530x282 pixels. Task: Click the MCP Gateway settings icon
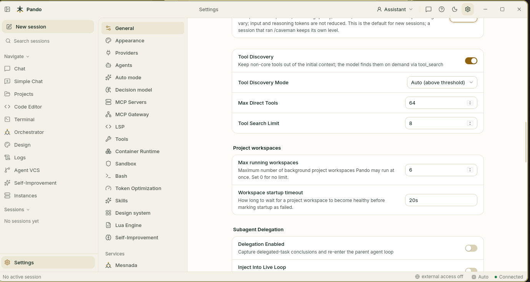pos(108,114)
